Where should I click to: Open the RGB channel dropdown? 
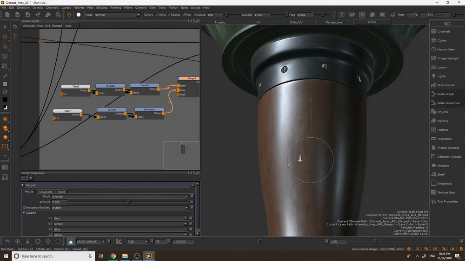[x=138, y=242]
